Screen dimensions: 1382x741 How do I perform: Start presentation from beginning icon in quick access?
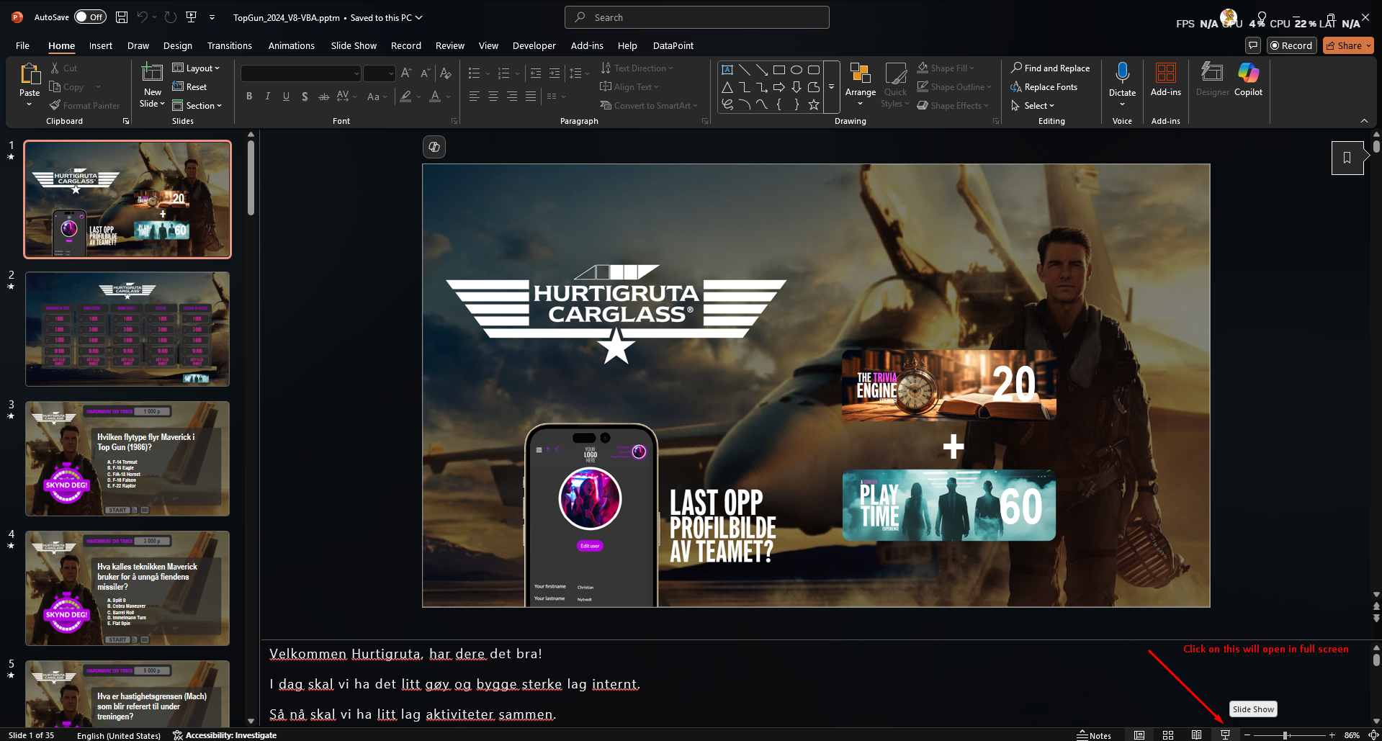click(191, 17)
